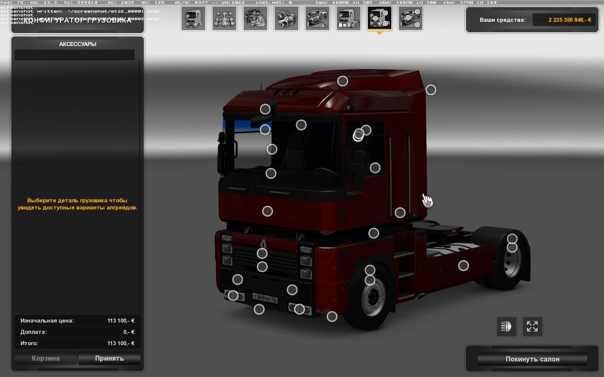Select the marker on the front grille logo
This screenshot has width=604, height=377.
click(x=262, y=253)
